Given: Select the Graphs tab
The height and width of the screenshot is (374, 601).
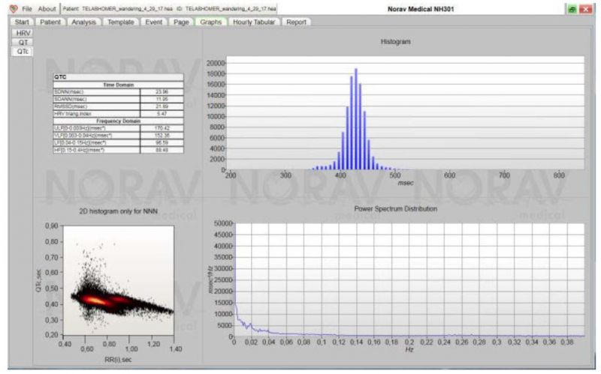Looking at the screenshot, I should (211, 22).
